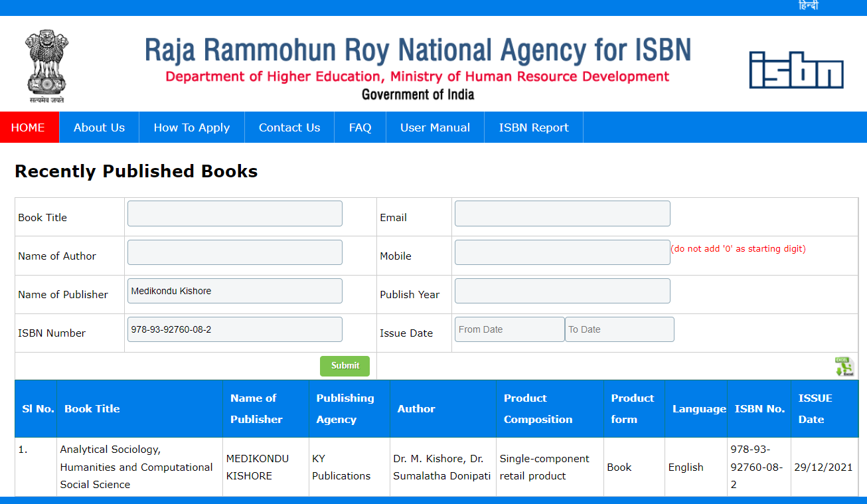Focus the Publish Year field
The height and width of the screenshot is (504, 867).
pos(562,291)
